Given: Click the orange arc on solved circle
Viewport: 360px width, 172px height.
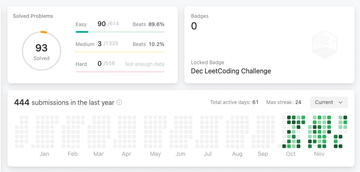Looking at the screenshot, I should click(44, 32).
